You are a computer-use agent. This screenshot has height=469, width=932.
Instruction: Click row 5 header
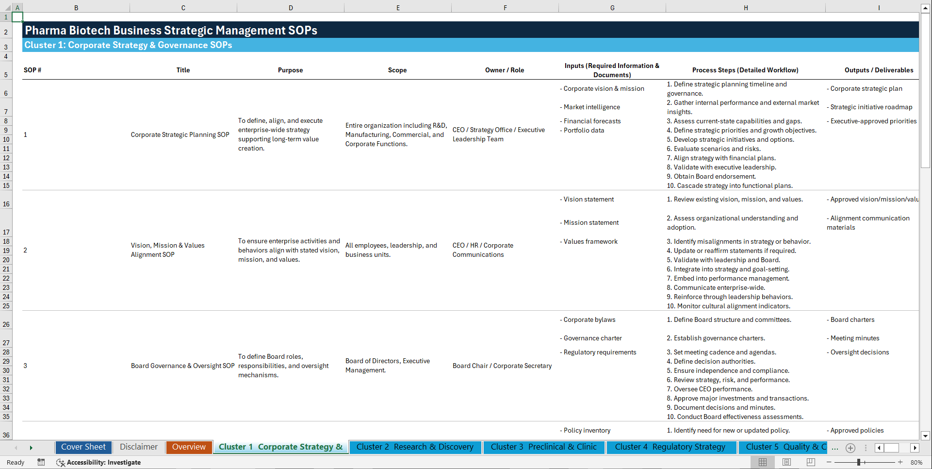click(6, 74)
